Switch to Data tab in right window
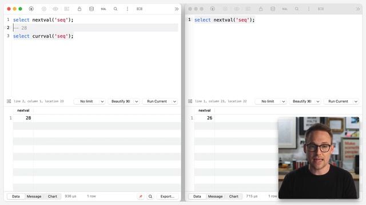The height and width of the screenshot is (205, 366). coord(197,196)
